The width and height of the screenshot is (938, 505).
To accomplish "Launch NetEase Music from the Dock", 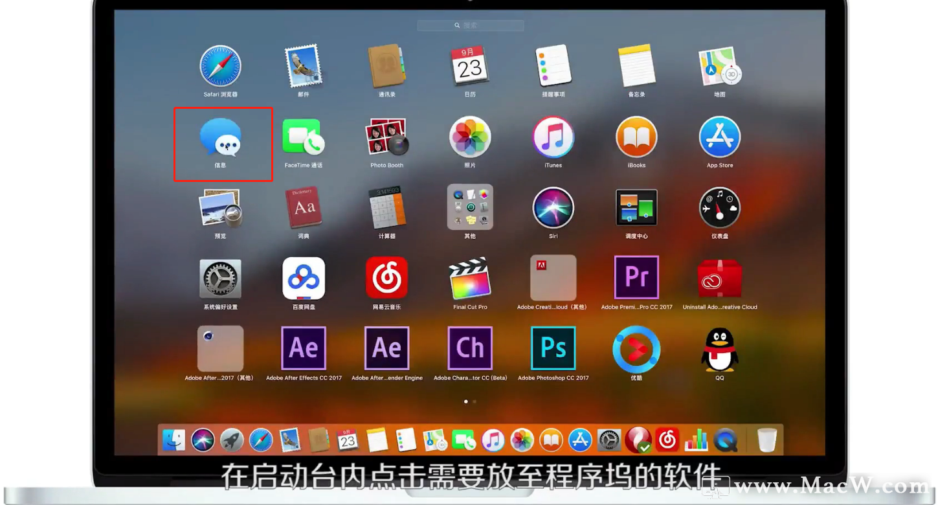I will 667,440.
